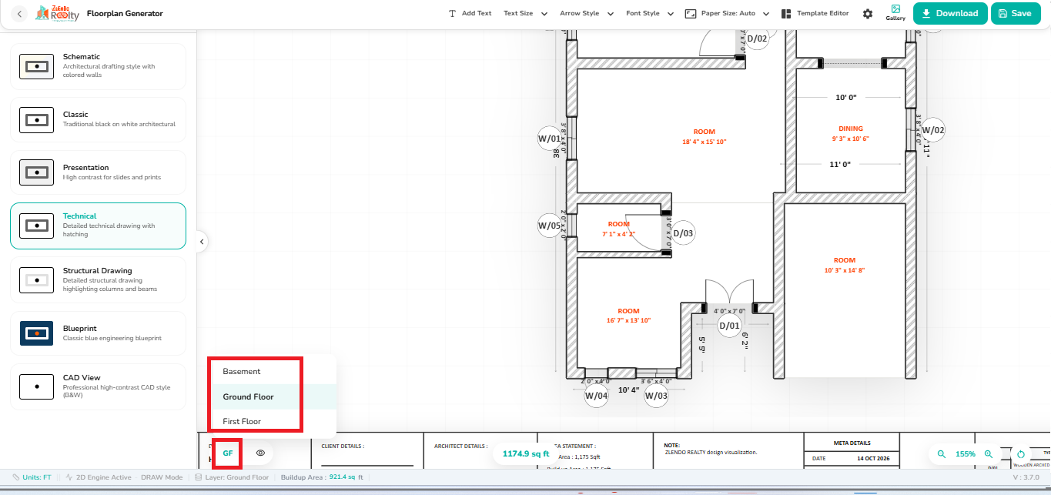Click the ROOM 16' 7" x 13' 10" label

point(628,316)
